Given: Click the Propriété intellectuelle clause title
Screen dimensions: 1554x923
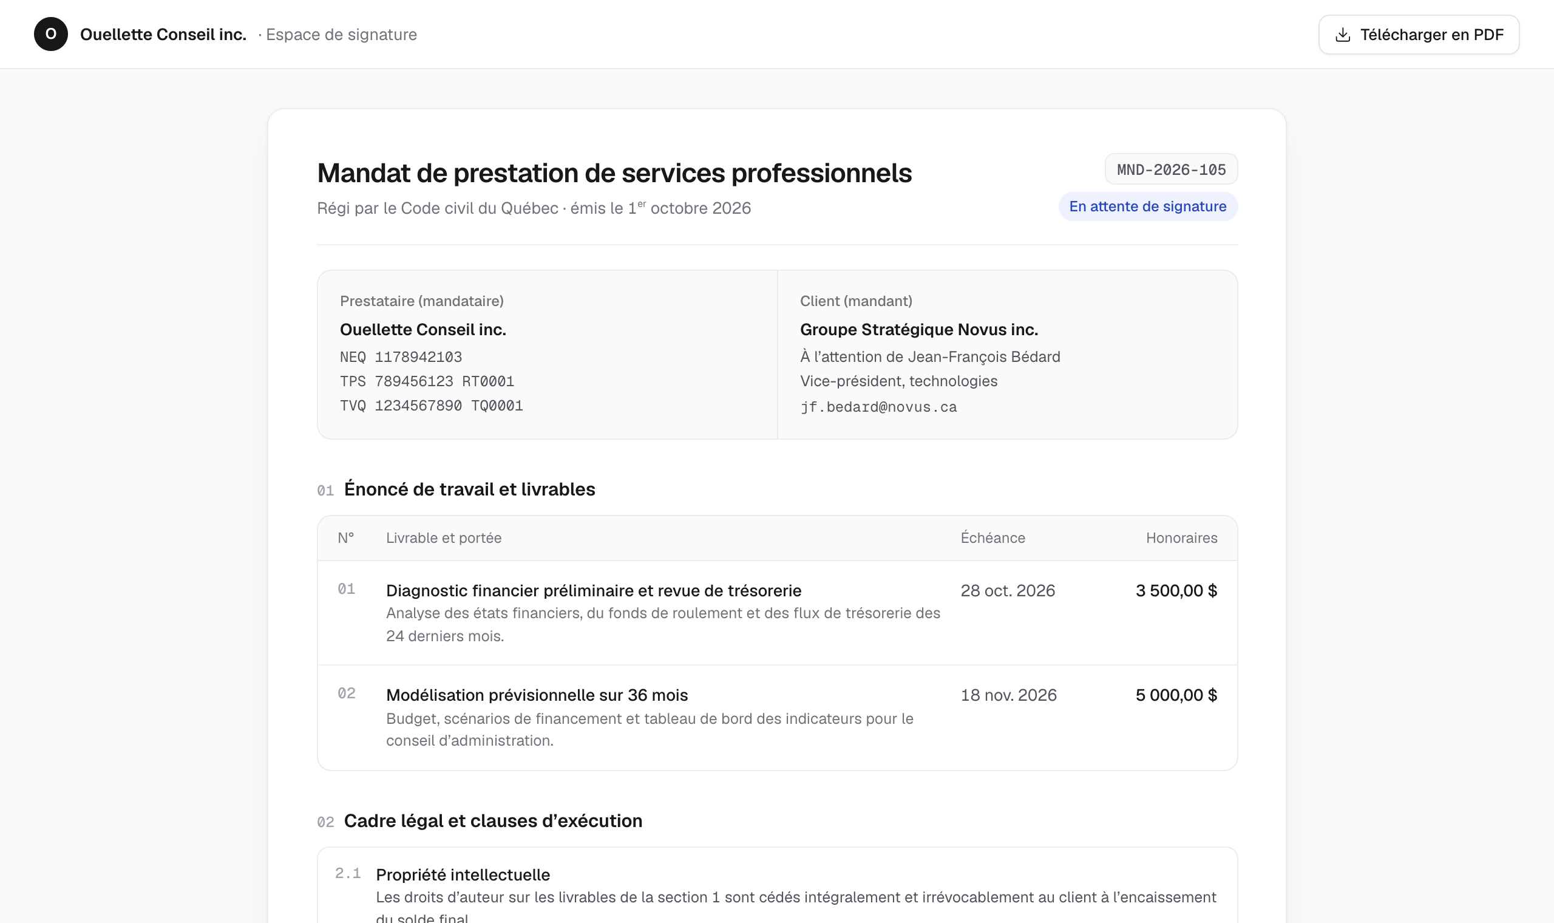Looking at the screenshot, I should (463, 875).
